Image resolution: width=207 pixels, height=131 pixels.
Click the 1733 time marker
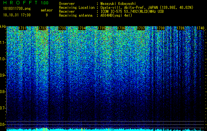pyautogui.click(x=62, y=28)
